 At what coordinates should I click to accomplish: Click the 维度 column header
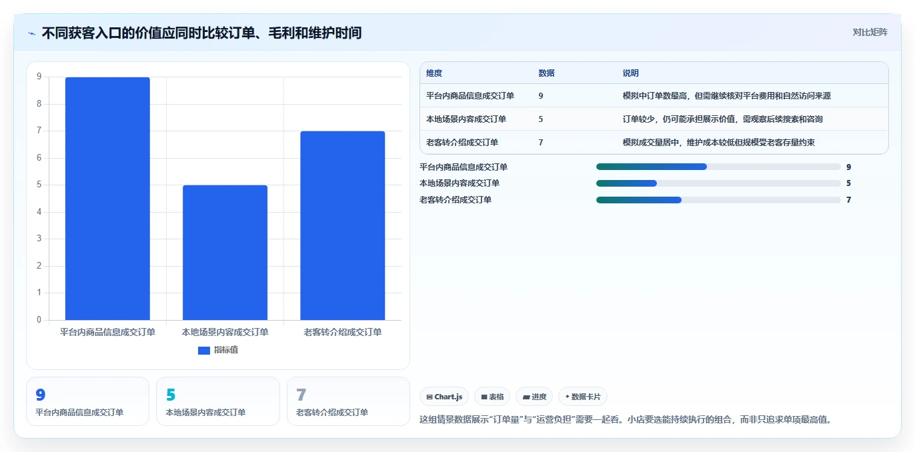[x=434, y=73]
